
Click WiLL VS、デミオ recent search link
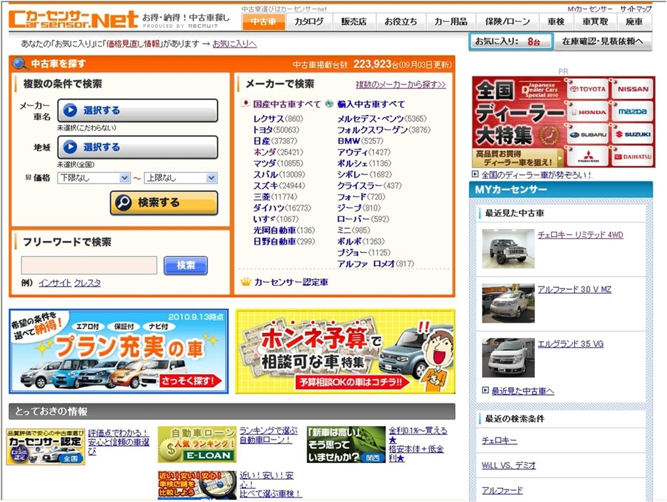point(508,465)
